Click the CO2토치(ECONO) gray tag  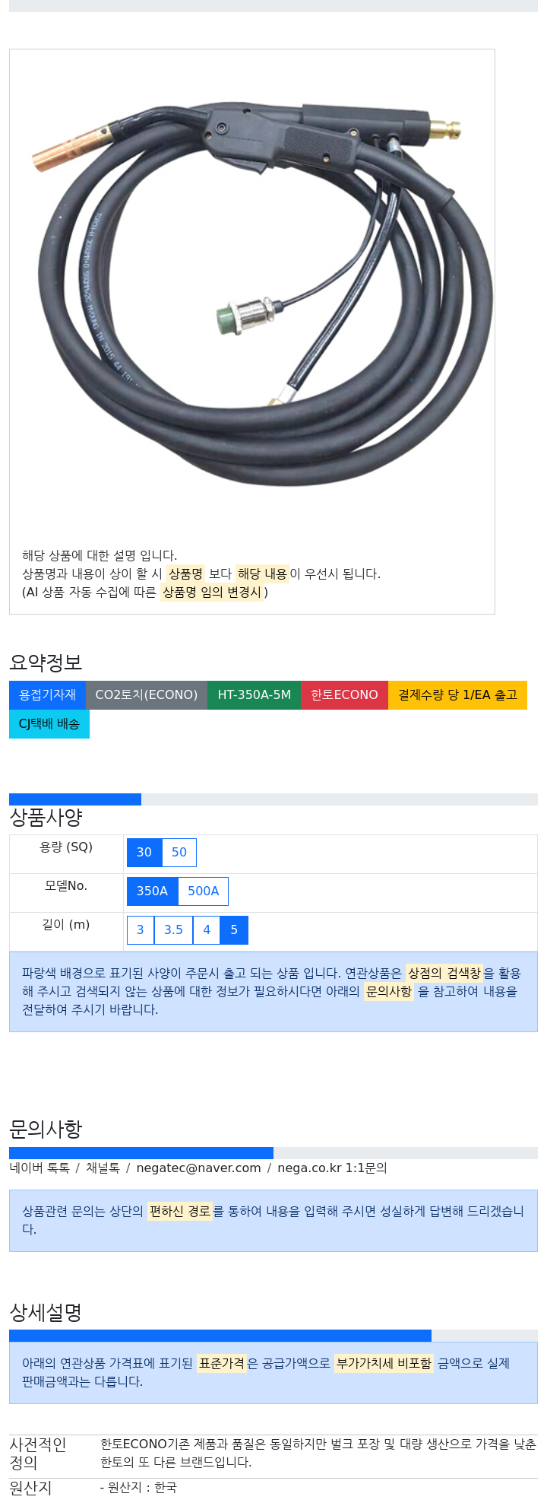(147, 695)
